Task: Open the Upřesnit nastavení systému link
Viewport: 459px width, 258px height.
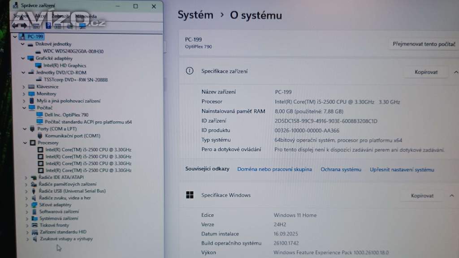Action: pyautogui.click(x=402, y=170)
